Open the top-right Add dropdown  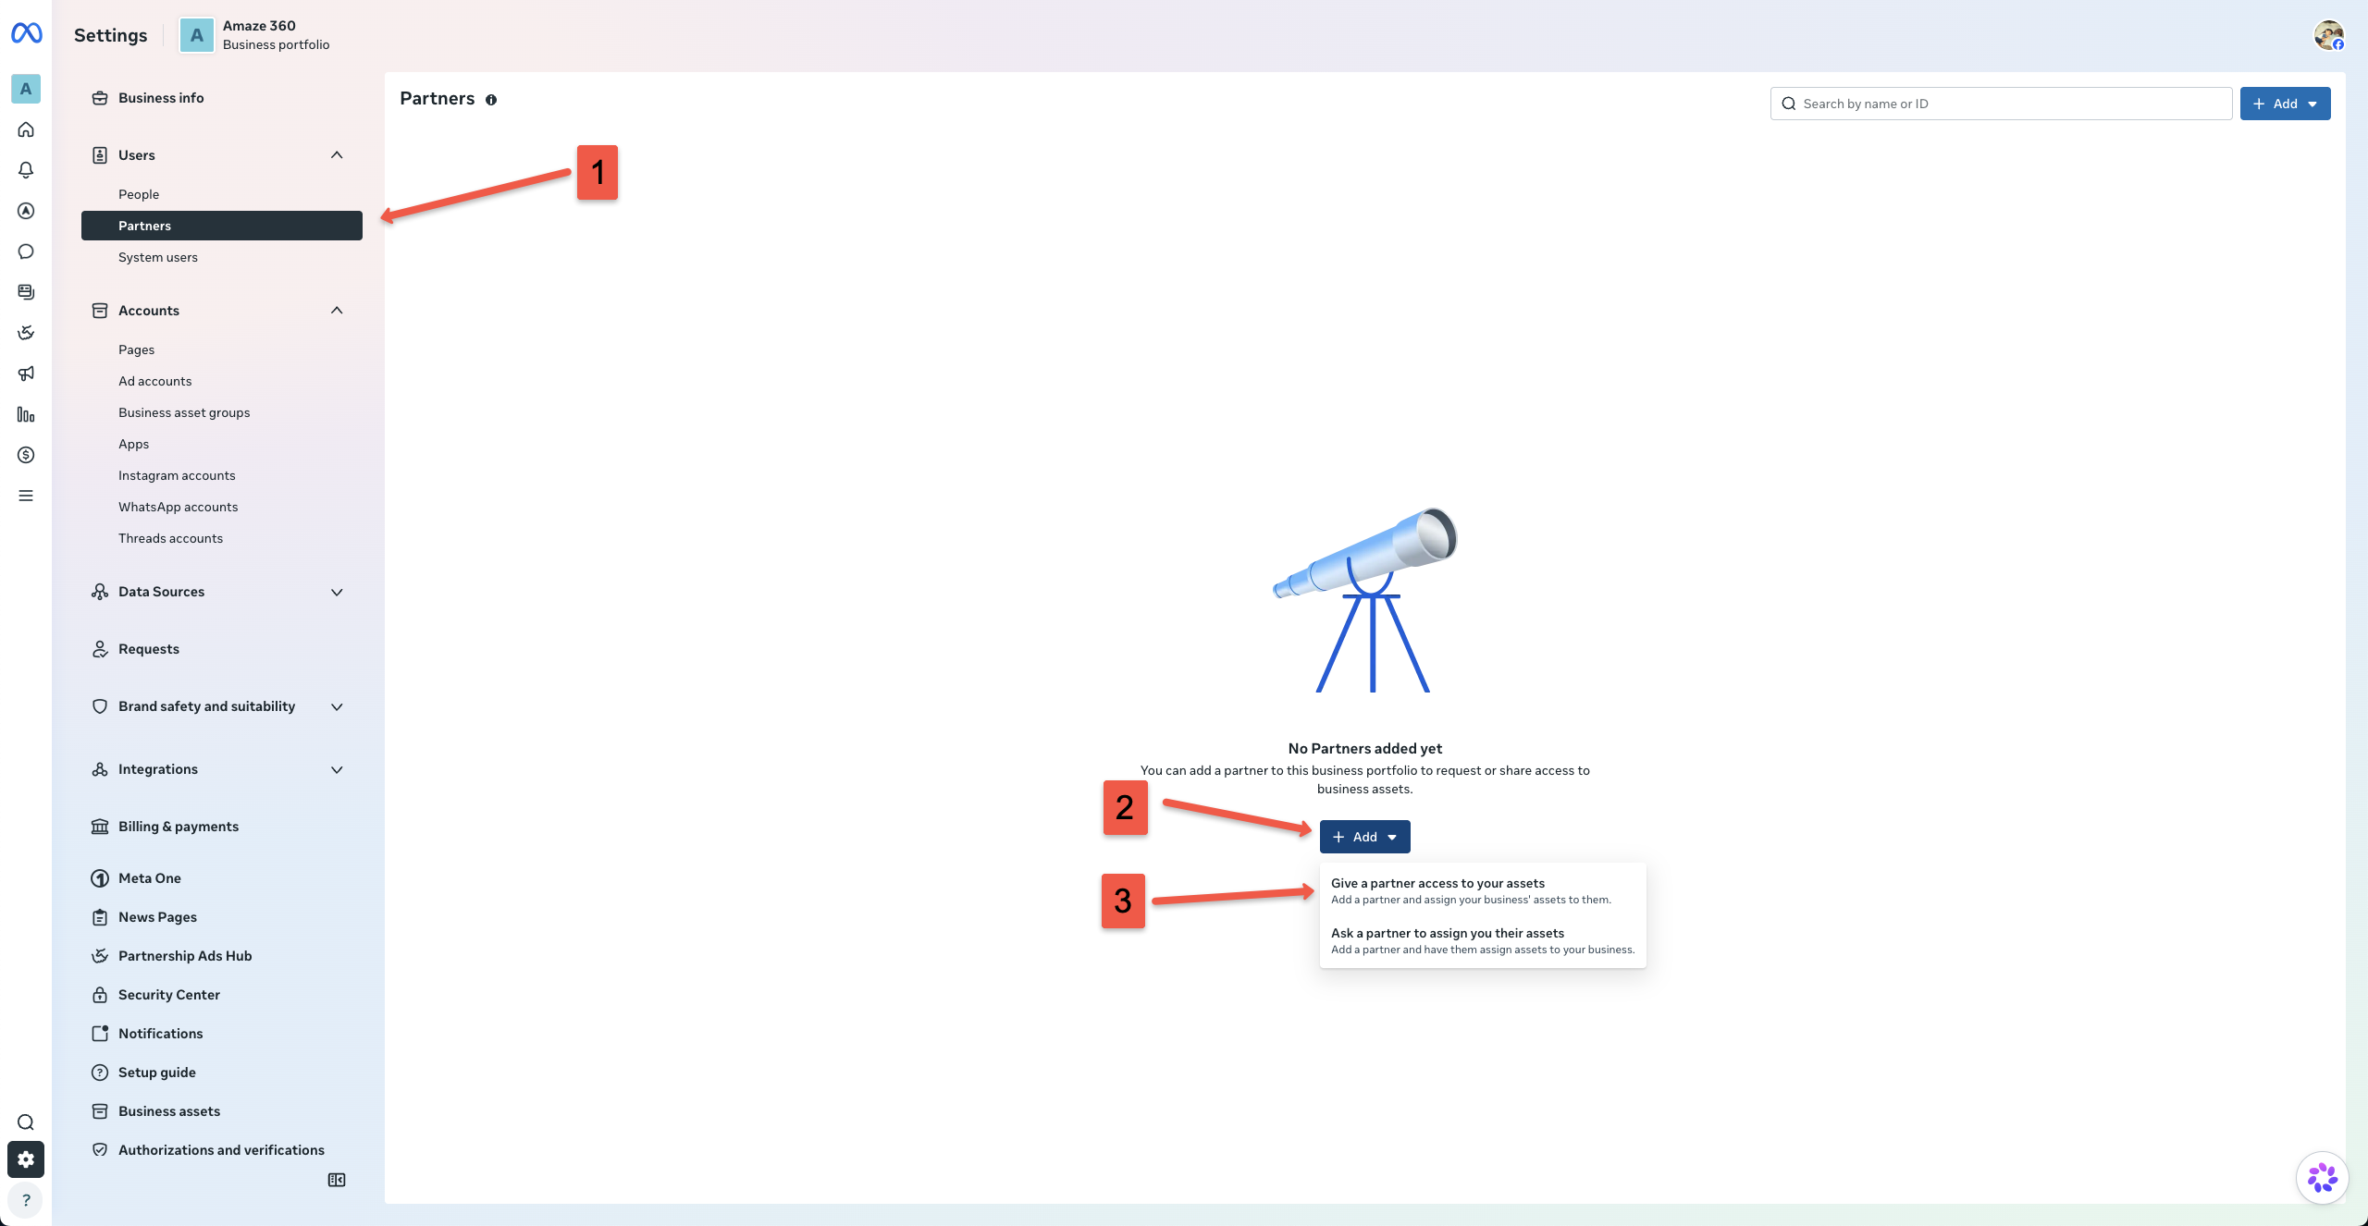coord(2285,104)
